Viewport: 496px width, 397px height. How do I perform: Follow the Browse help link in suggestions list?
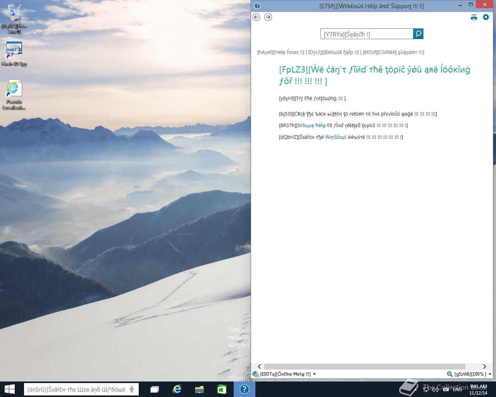[x=312, y=125]
